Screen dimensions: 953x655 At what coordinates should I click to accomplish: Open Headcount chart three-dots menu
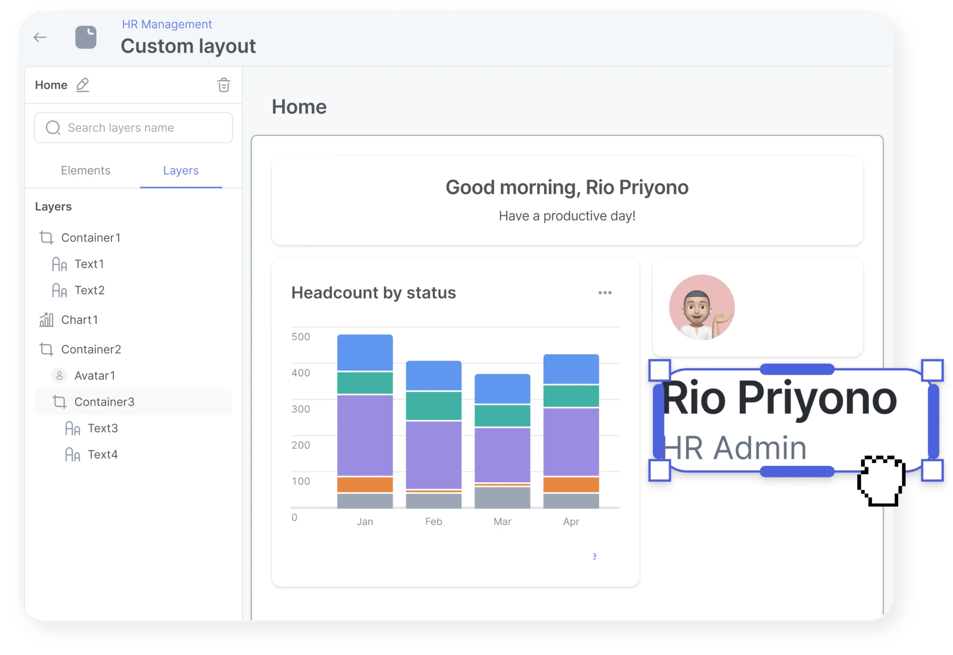(605, 293)
